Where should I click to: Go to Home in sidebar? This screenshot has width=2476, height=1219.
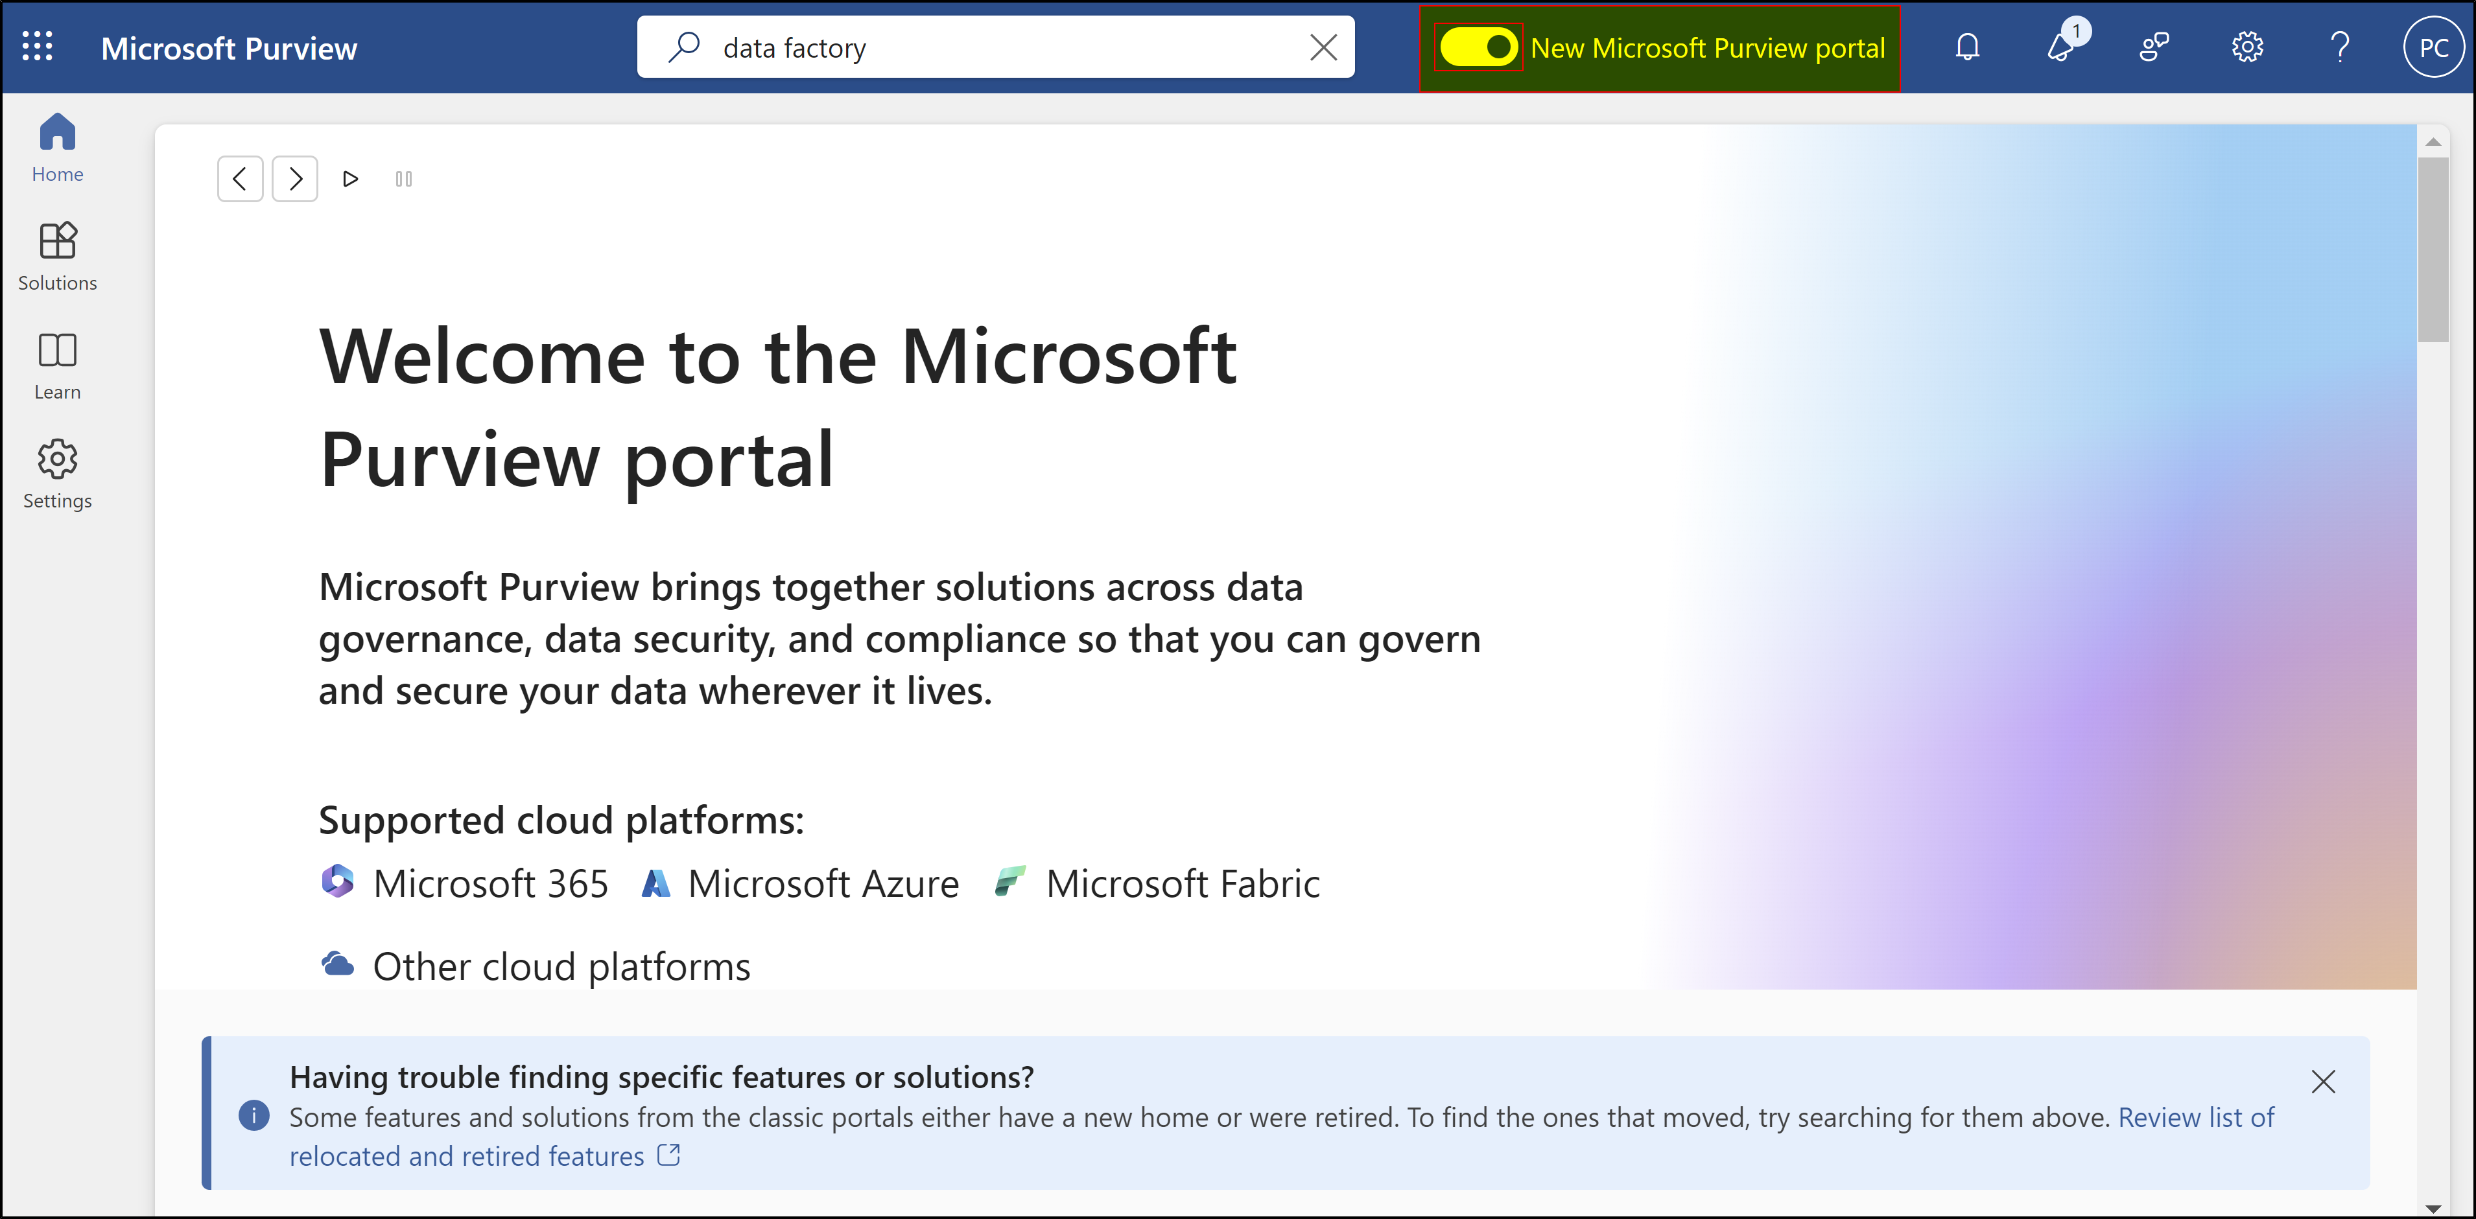point(58,147)
